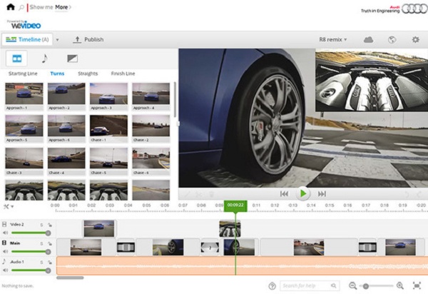Image resolution: width=428 pixels, height=294 pixels.
Task: Open the transitions/graphics media tab
Action: click(72, 59)
